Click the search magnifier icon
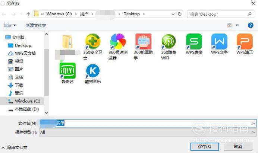This screenshot has height=153, width=258. [249, 14]
